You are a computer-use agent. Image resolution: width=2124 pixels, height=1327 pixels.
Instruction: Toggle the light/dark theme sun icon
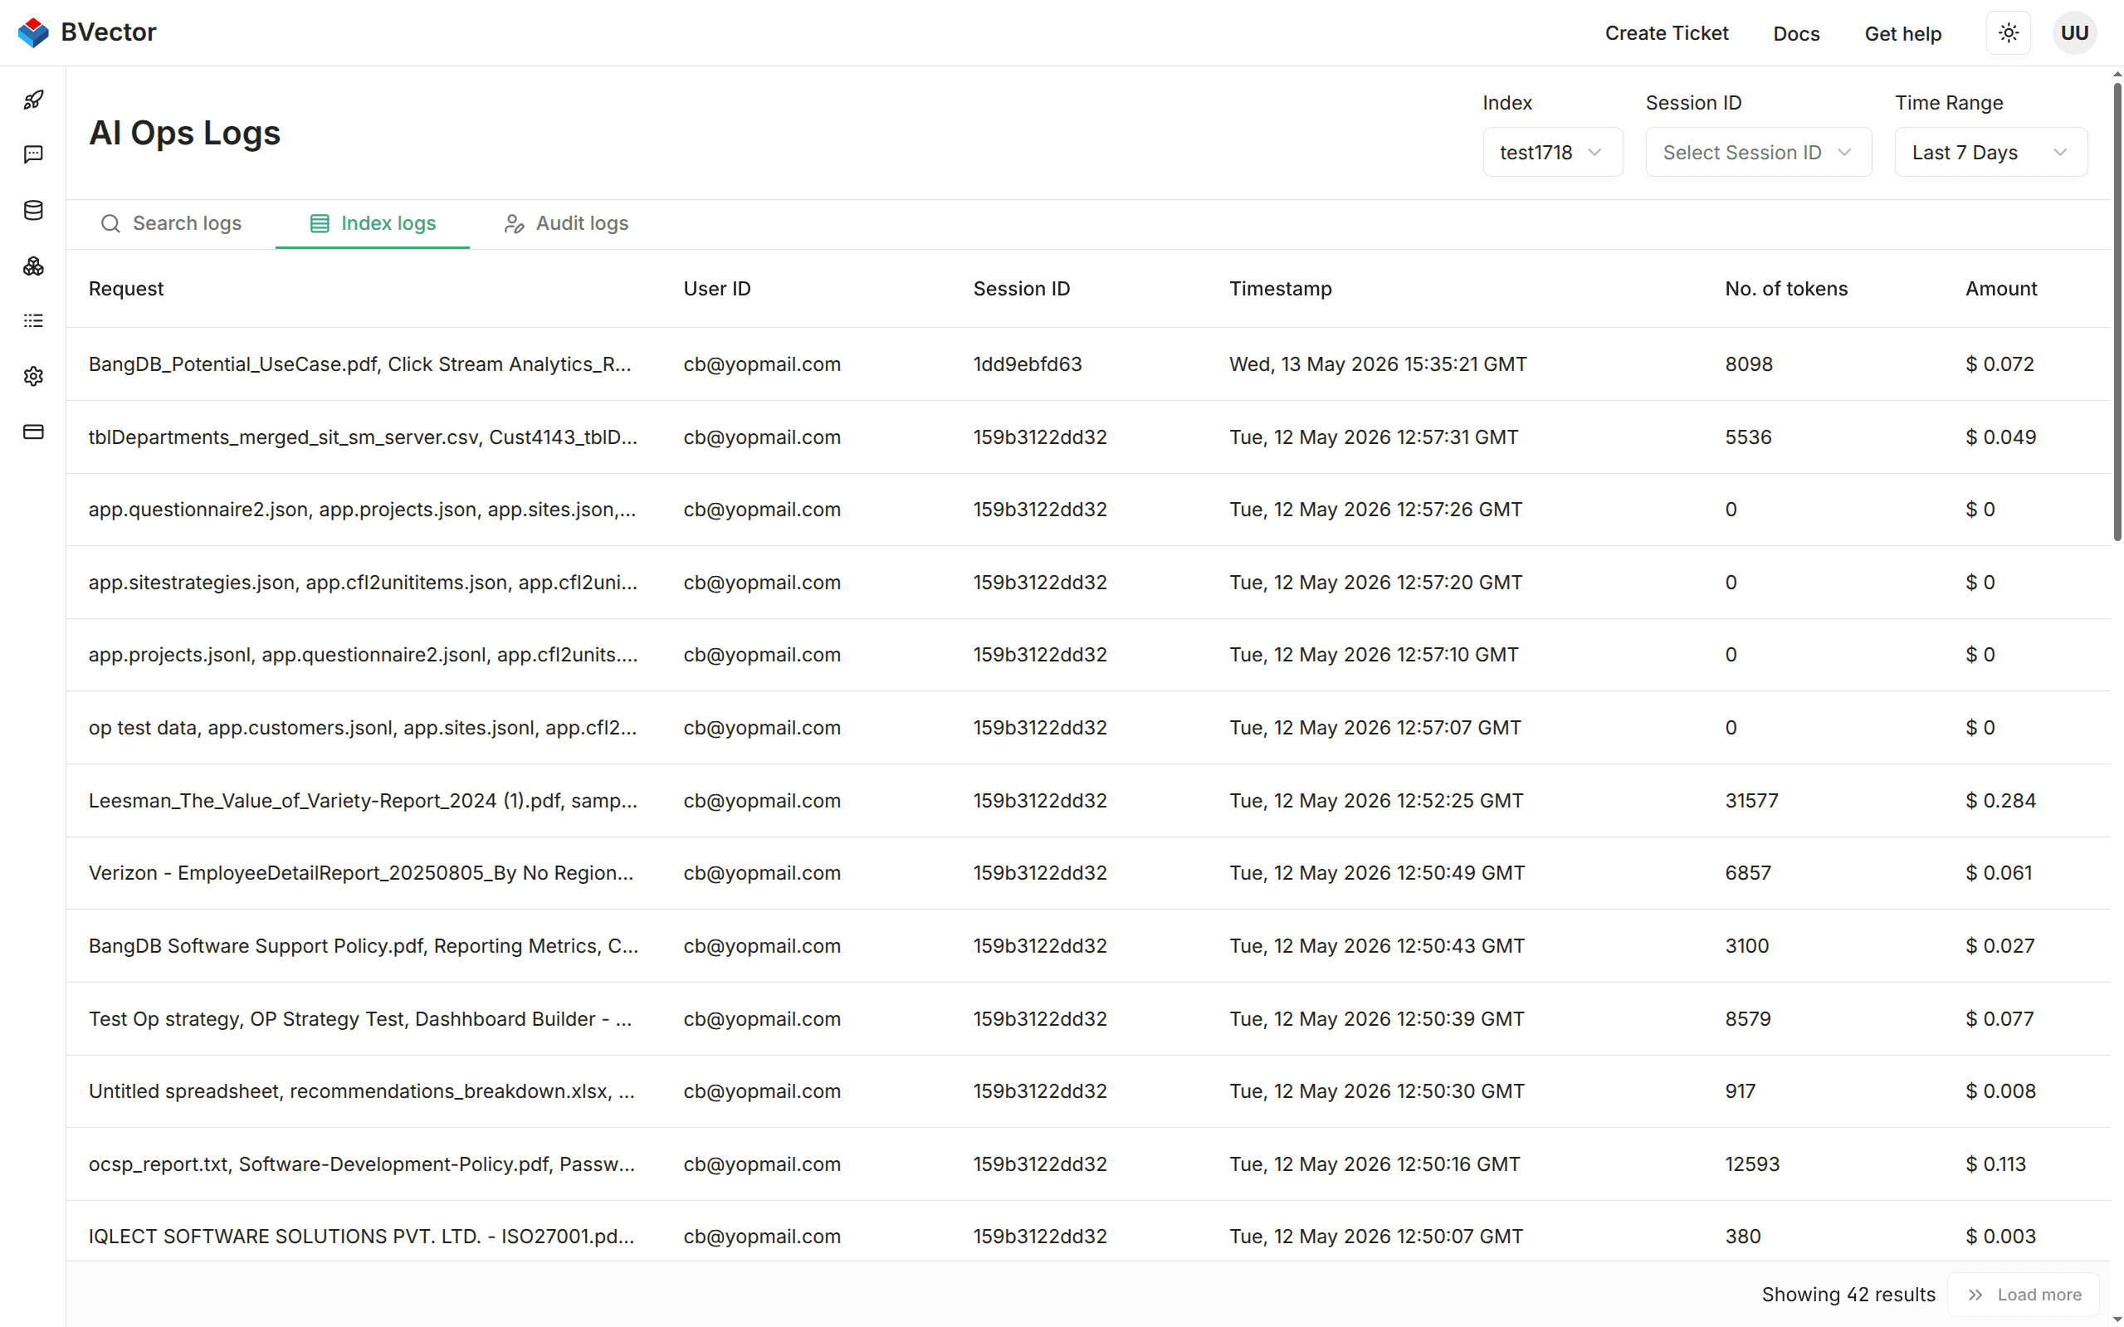point(2008,33)
